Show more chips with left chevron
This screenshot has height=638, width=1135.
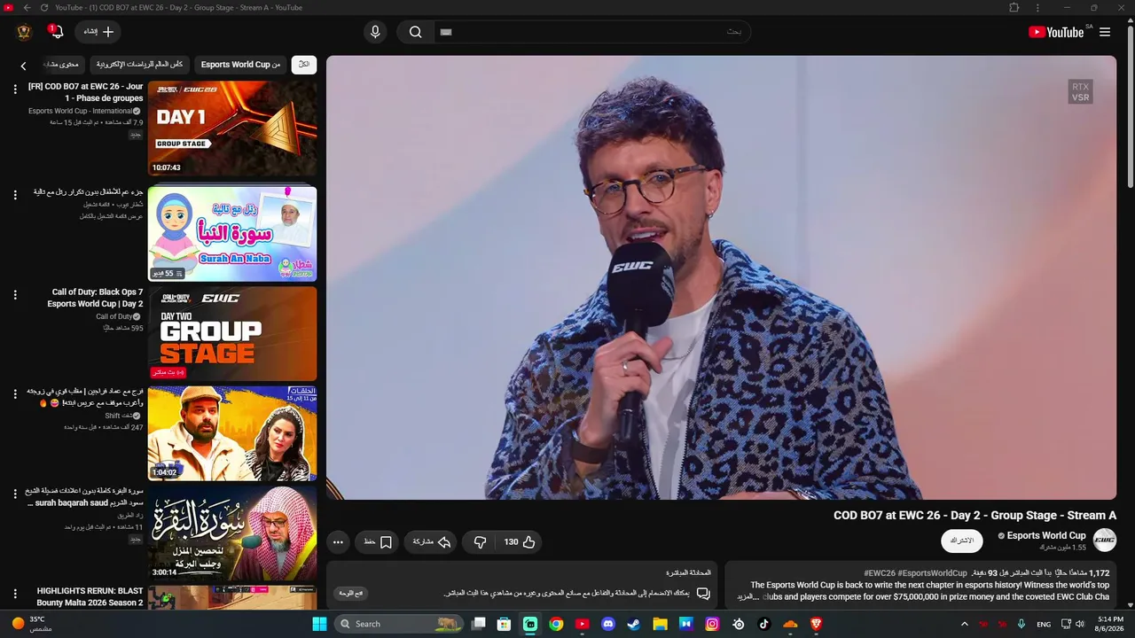coord(24,66)
